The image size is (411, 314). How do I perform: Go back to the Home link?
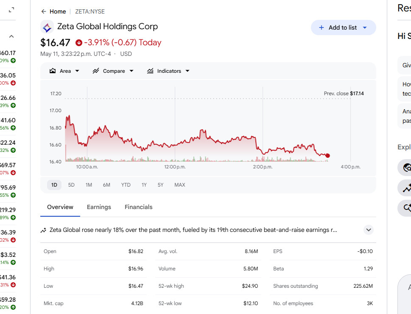pos(58,11)
